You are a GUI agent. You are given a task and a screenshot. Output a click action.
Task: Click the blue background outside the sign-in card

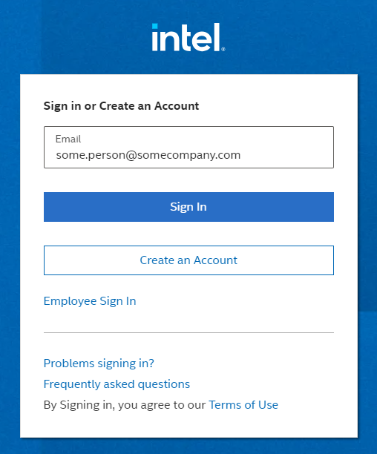[x=367, y=203]
